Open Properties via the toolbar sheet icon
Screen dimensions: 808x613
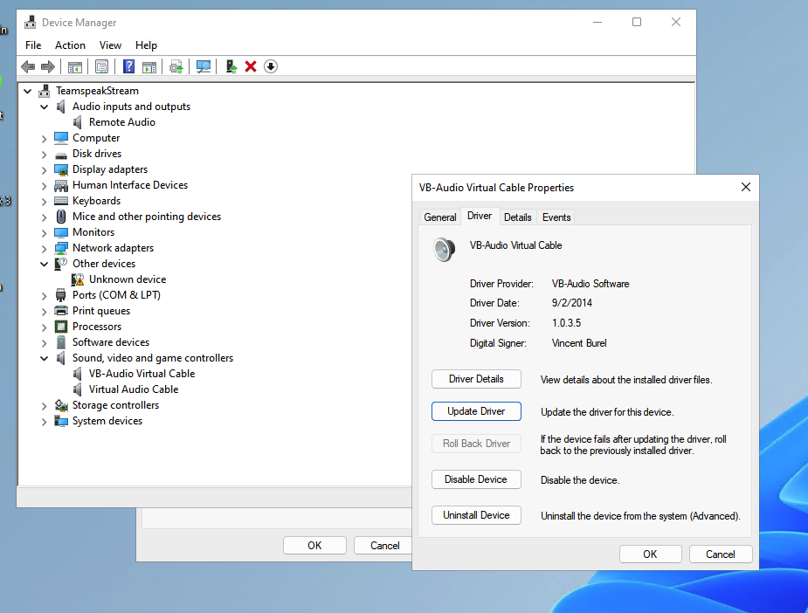(101, 66)
